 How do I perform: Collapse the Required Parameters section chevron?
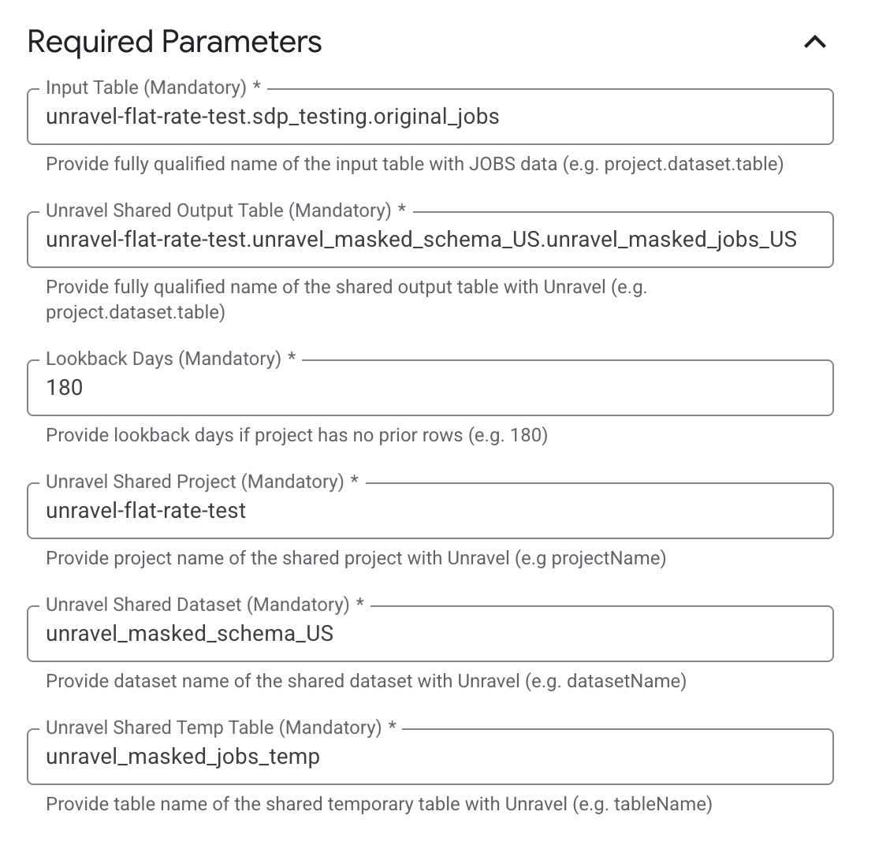[814, 42]
